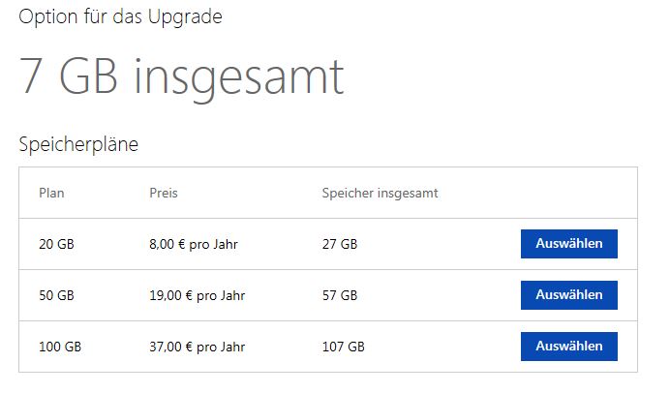This screenshot has width=670, height=393.
Task: Click the 'Speicher insgesamt' column header
Action: point(380,193)
